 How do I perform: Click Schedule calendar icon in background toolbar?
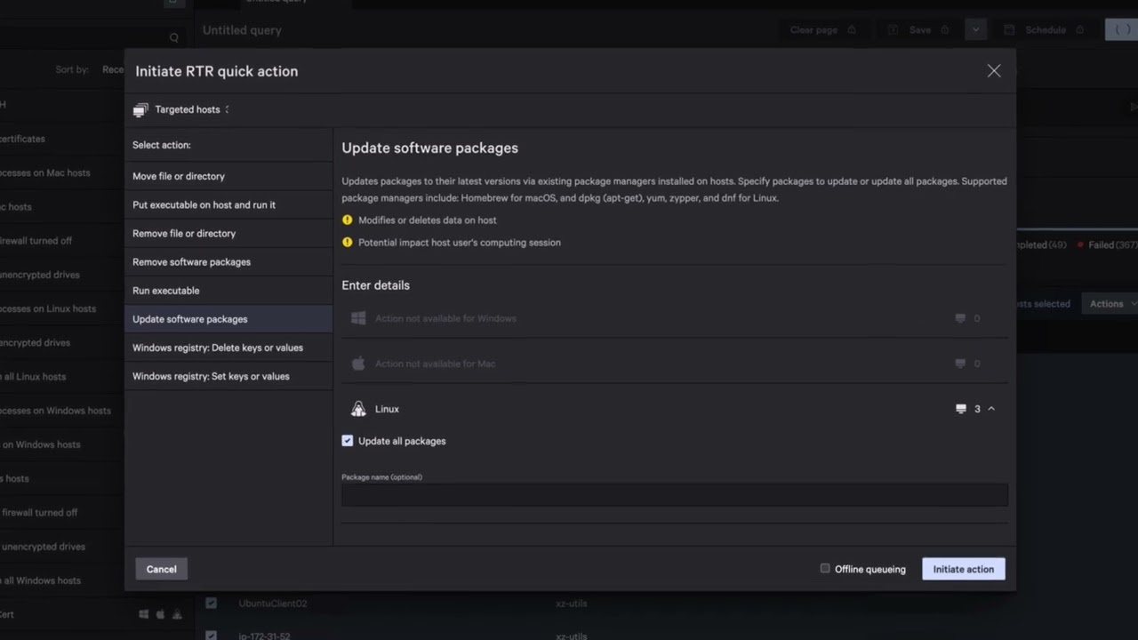pyautogui.click(x=1009, y=30)
